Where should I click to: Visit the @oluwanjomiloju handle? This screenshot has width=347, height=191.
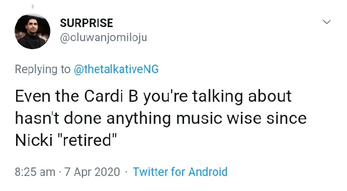coord(104,38)
